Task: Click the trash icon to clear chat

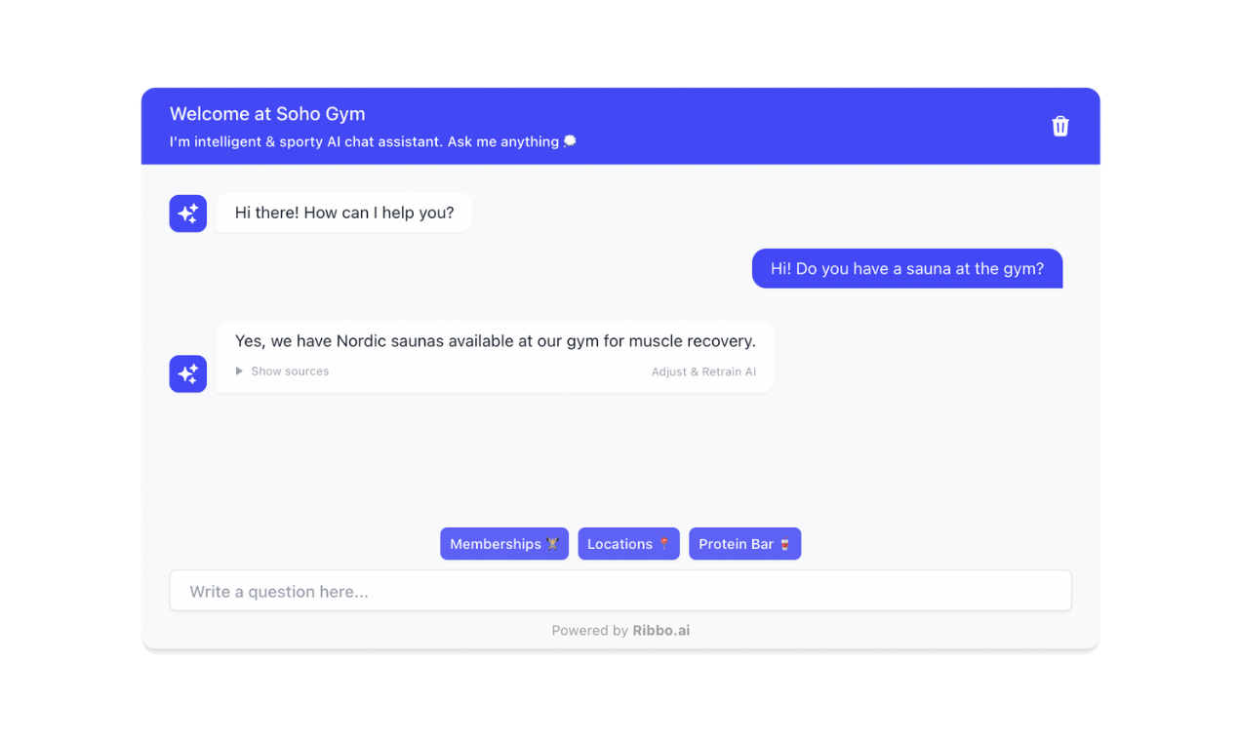Action: pyautogui.click(x=1060, y=126)
